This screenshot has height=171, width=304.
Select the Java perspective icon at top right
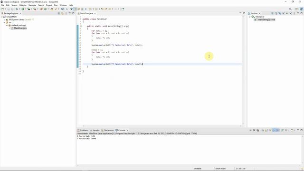pyautogui.click(x=302, y=9)
